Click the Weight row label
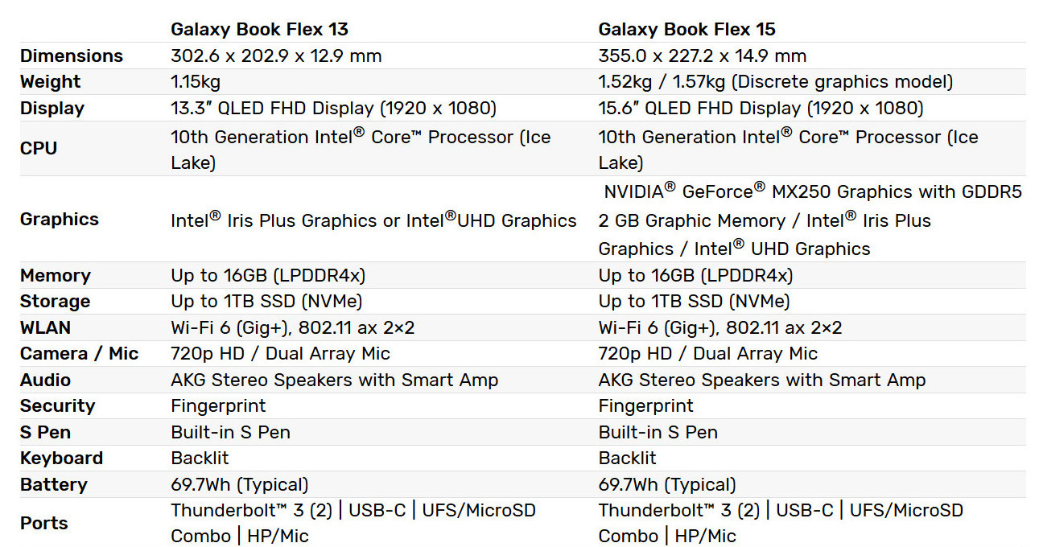Screen dimensions: 1039x547 (x=51, y=82)
